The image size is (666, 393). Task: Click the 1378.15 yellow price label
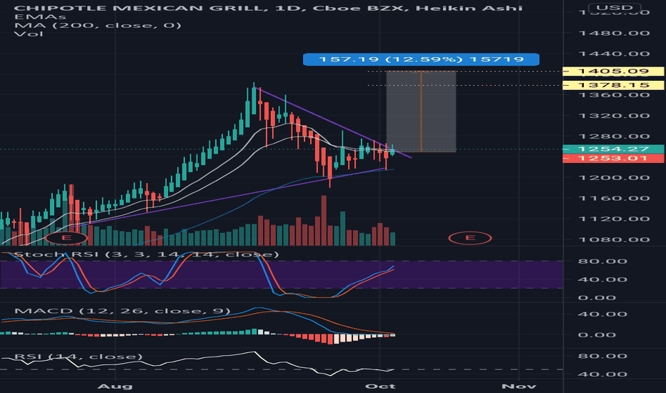[x=613, y=85]
